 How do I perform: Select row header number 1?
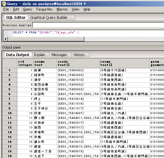10,70
